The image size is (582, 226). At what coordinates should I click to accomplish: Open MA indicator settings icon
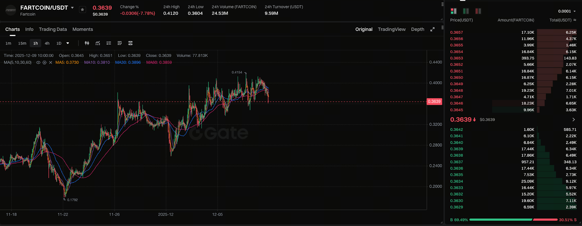pos(44,62)
